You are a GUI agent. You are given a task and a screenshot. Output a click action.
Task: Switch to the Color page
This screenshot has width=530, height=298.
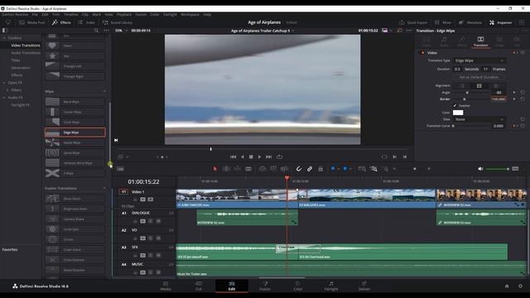[298, 286]
